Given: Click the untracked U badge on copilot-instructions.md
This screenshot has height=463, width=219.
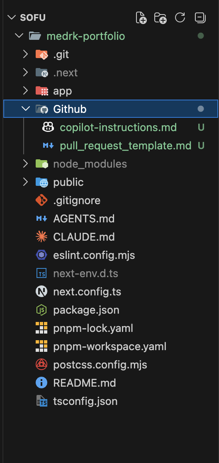Looking at the screenshot, I should [x=201, y=127].
